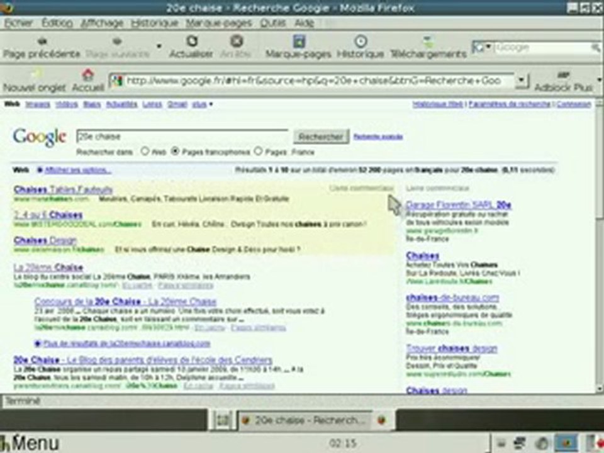Viewport: 604px width, 453px height.
Task: Open the Menu start button
Action: point(30,443)
